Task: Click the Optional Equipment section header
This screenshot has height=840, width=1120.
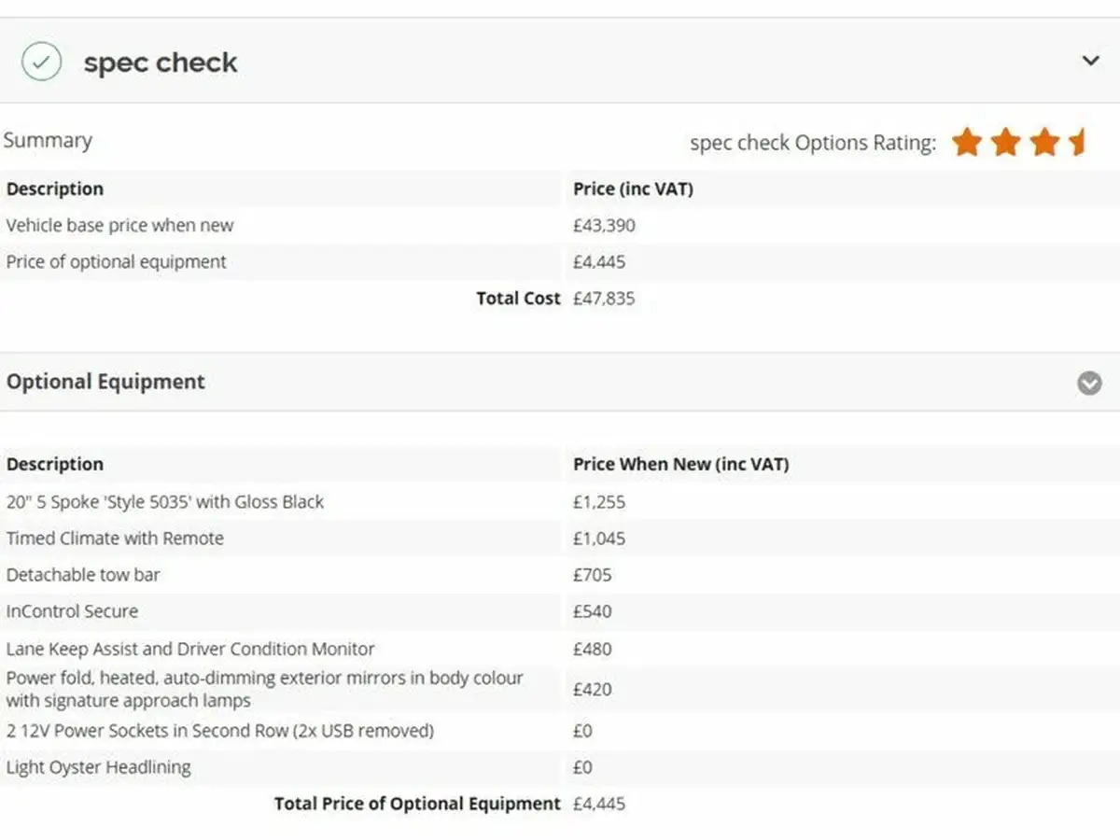Action: pos(560,382)
